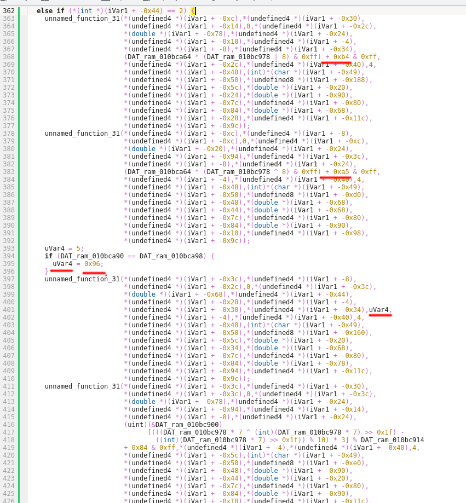Viewport: 466px width, 503px height.
Task: Select DAT_ram_010bca90 in the if condition
Action: 92,256
